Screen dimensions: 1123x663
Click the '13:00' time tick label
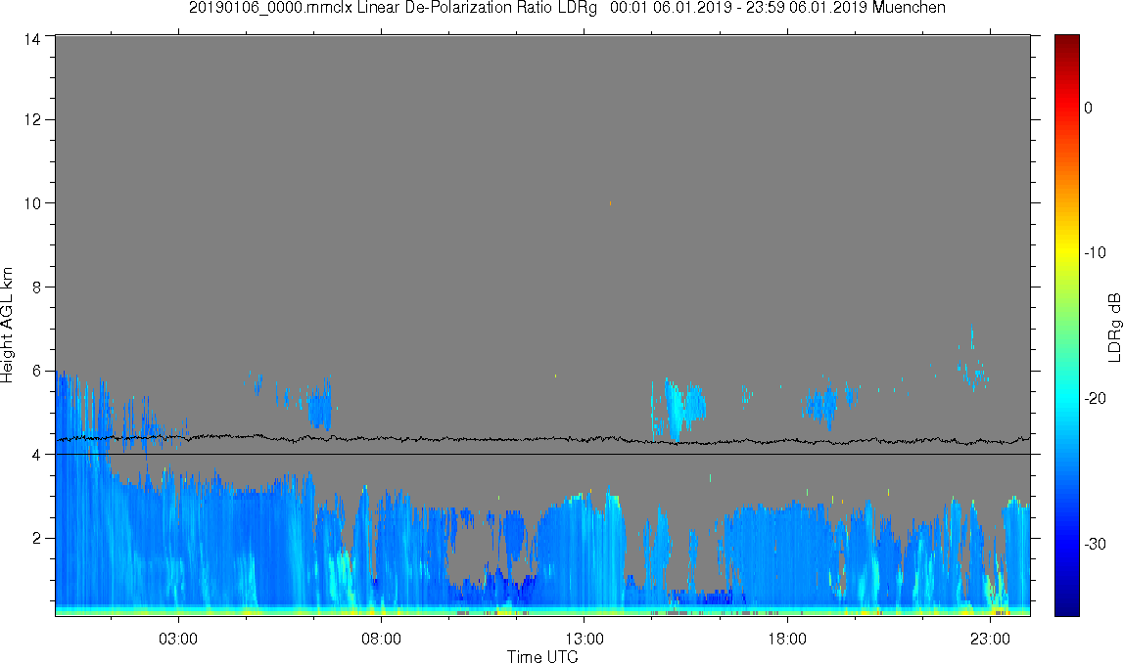tap(584, 639)
